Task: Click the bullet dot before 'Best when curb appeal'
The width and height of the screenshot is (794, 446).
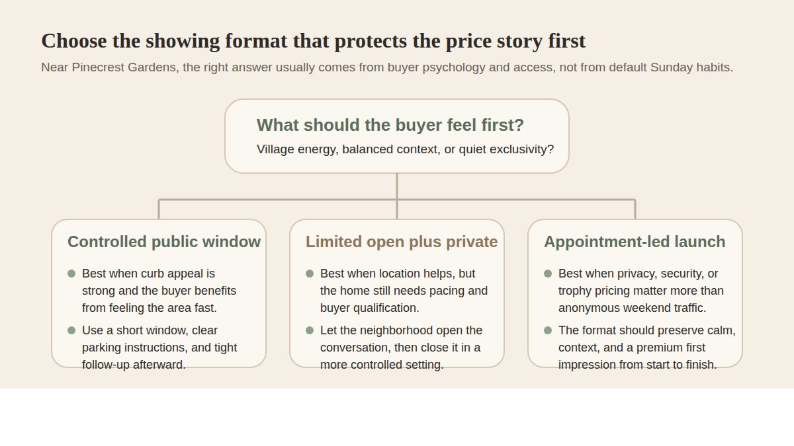Action: point(71,274)
